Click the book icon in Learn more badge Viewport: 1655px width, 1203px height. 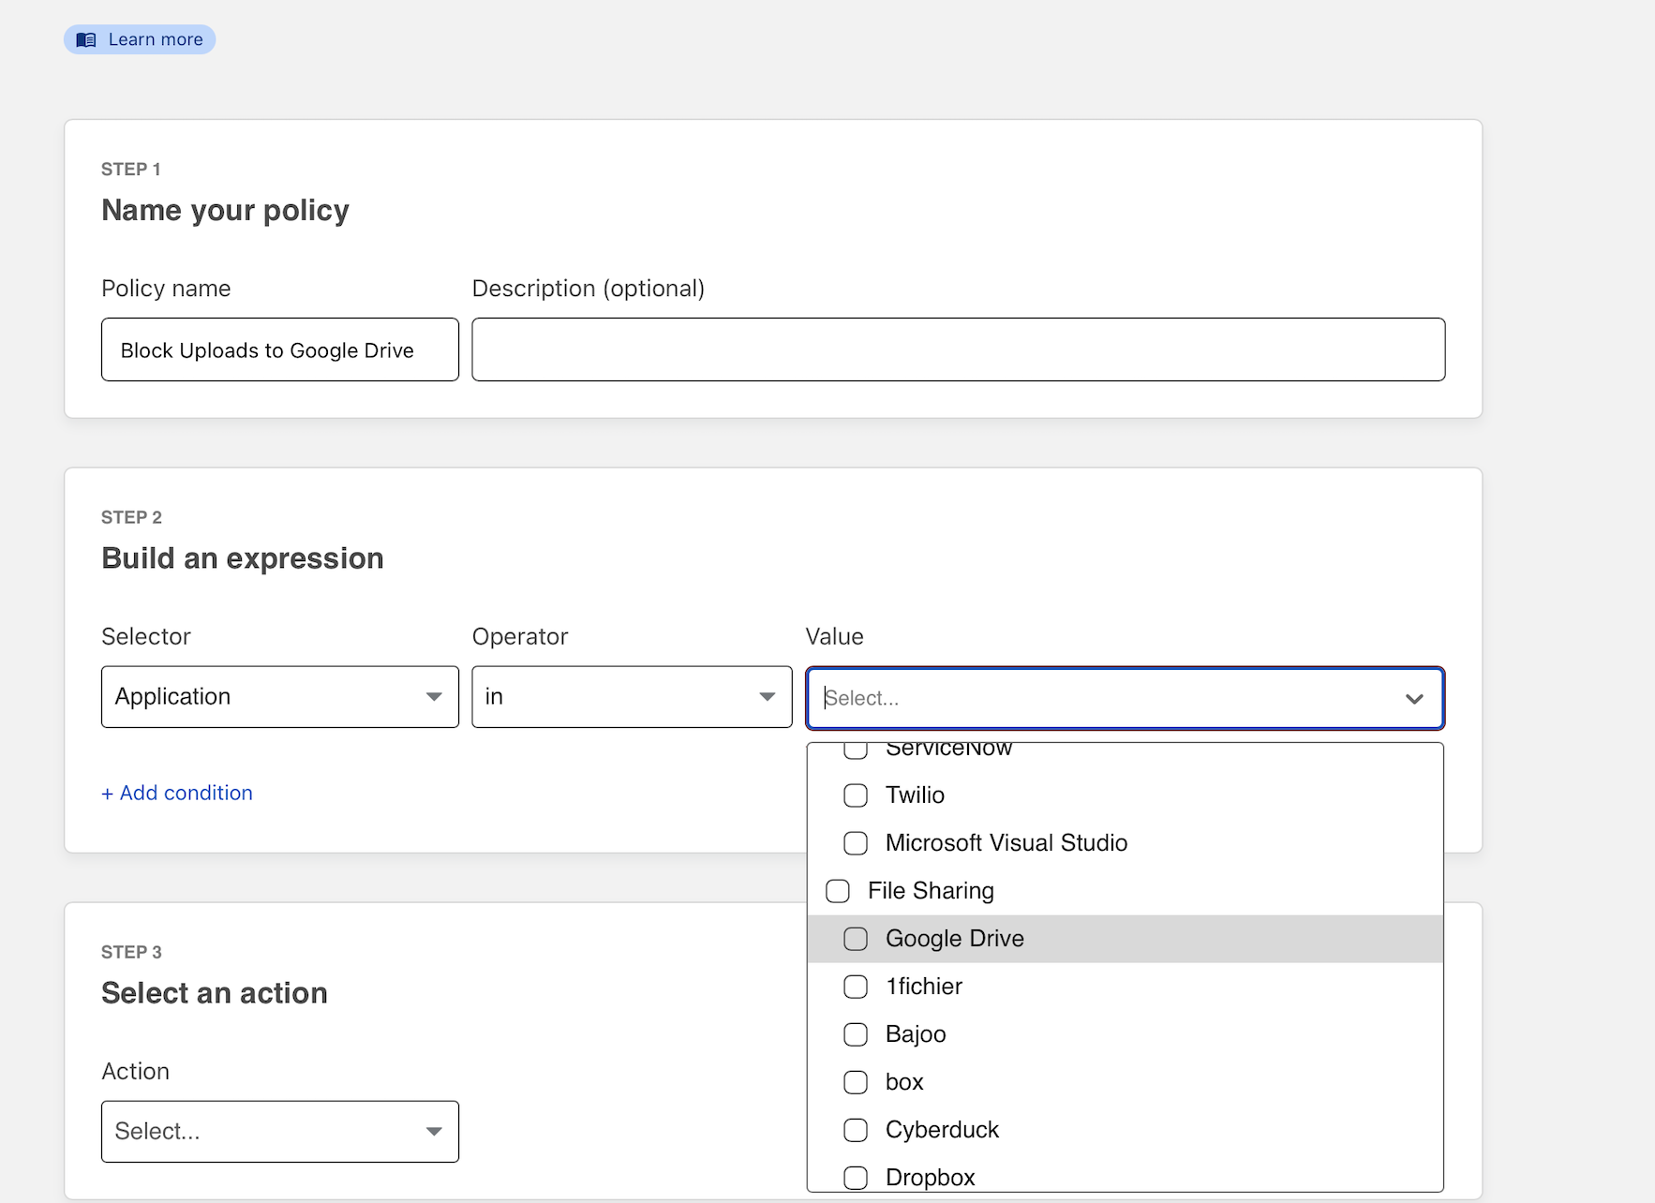point(85,38)
